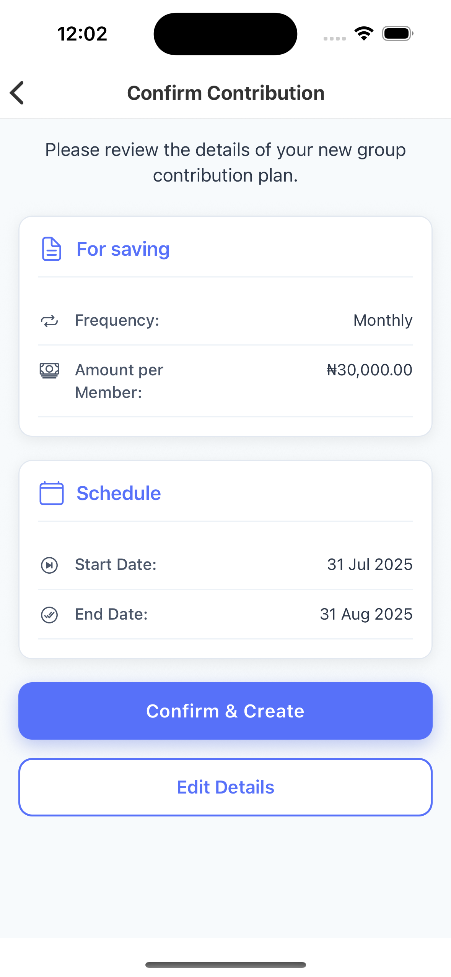Tap the Wi-Fi status icon
451x977 pixels.
click(364, 34)
